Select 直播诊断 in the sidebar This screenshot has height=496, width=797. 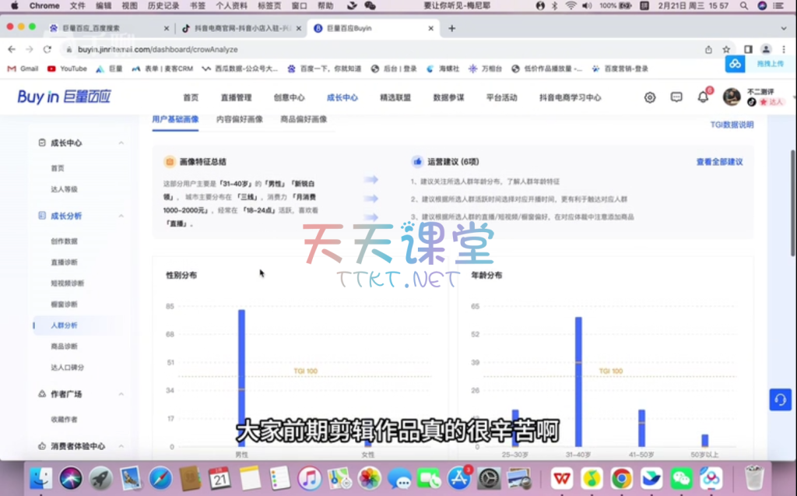pyautogui.click(x=64, y=262)
